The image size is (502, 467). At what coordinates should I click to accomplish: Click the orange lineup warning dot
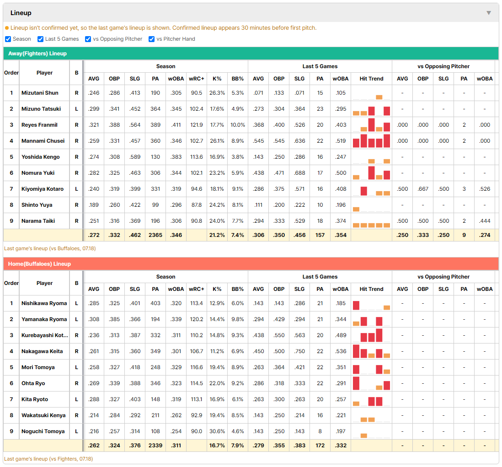(7, 28)
